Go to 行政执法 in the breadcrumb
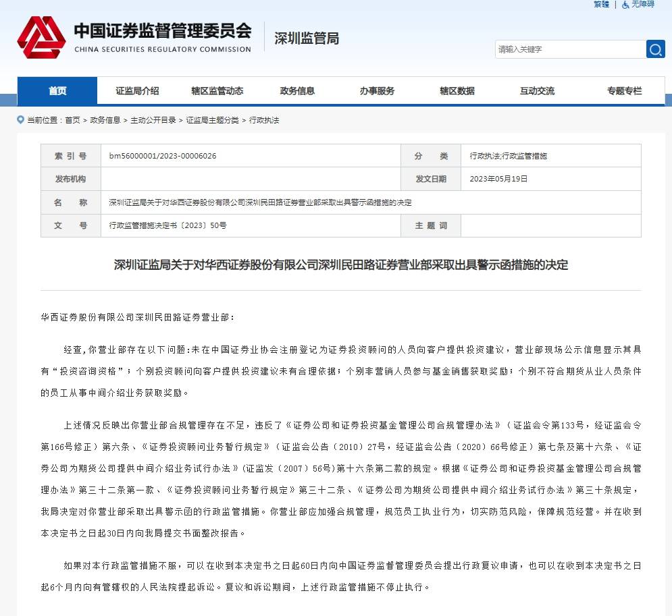This screenshot has width=672, height=616. click(x=264, y=120)
